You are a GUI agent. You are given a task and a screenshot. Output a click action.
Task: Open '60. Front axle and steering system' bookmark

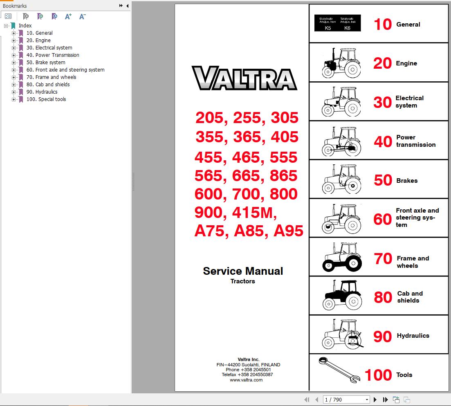[x=65, y=70]
